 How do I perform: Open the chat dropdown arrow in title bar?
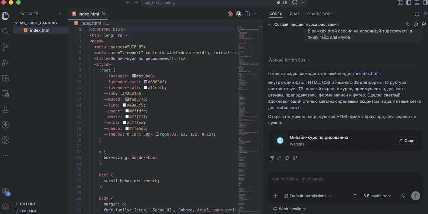tap(303, 2)
